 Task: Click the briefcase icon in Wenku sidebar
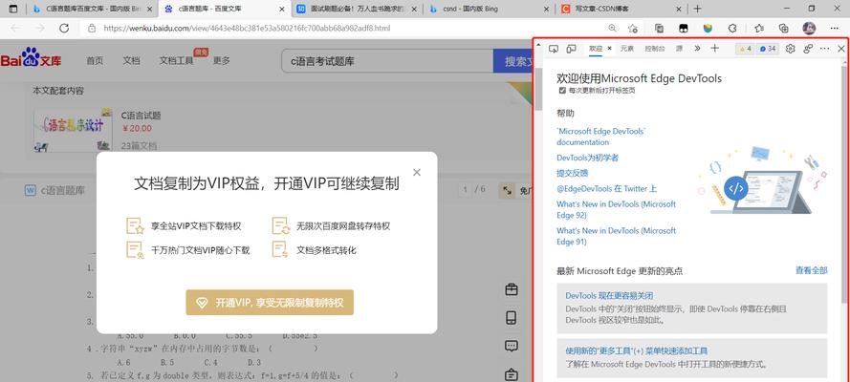[512, 289]
